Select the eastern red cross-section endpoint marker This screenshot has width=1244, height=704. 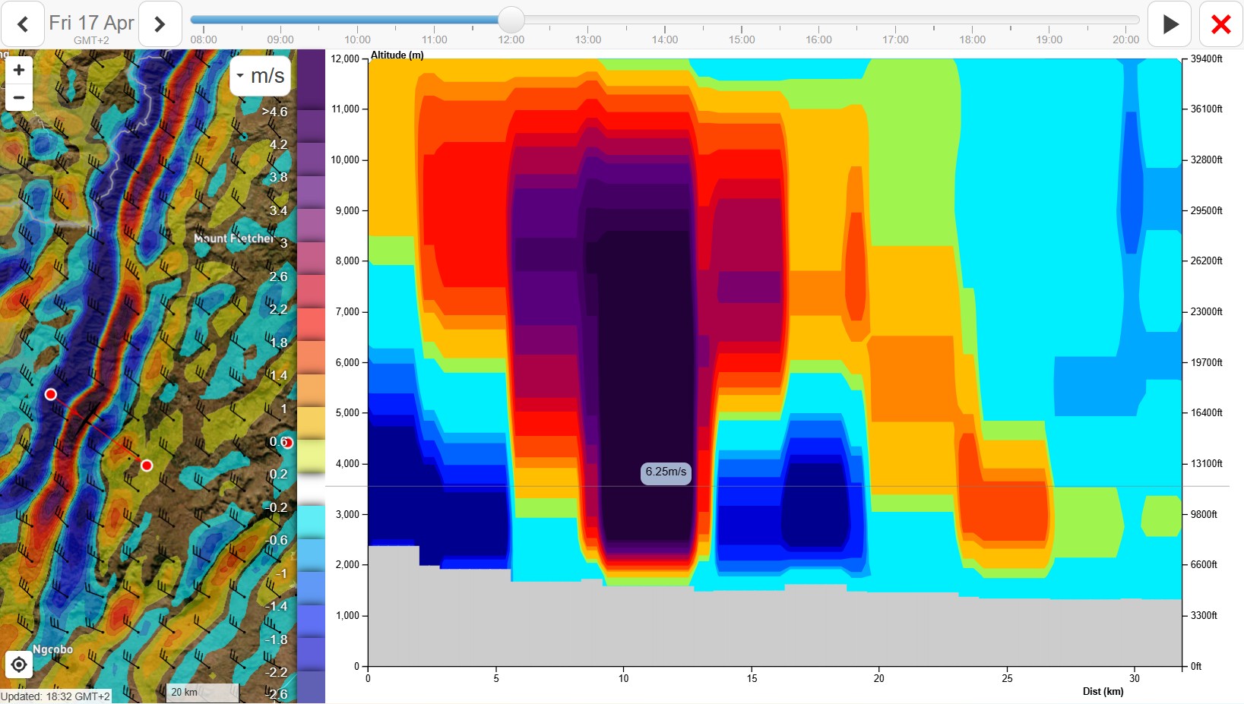pyautogui.click(x=147, y=466)
